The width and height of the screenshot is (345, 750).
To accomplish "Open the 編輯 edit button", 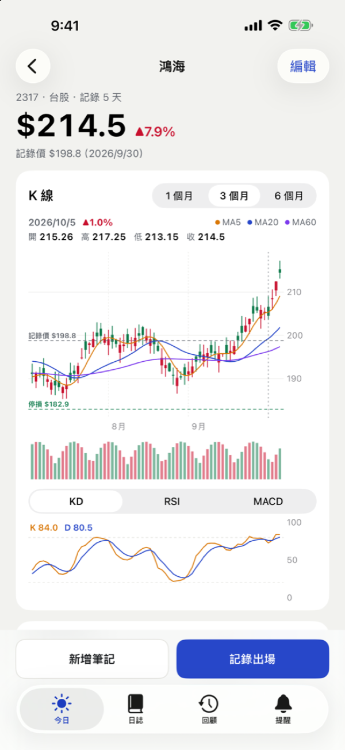I will tap(303, 66).
